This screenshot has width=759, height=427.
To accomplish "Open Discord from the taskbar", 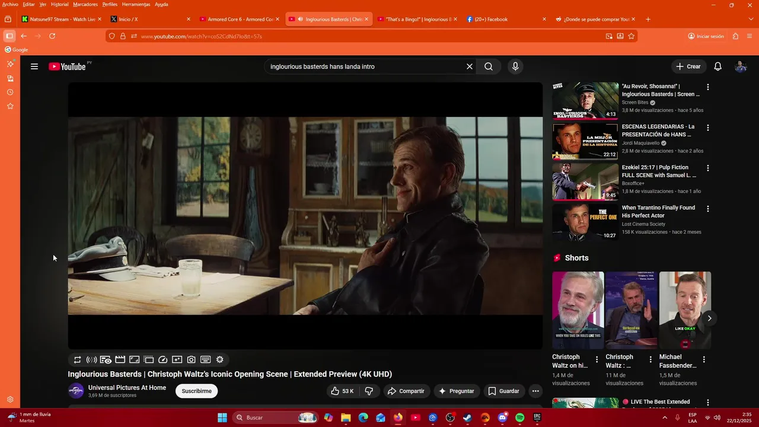I will point(503,418).
